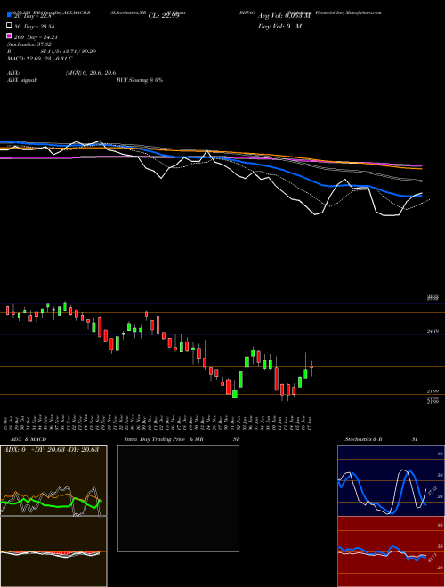Click the red-background RSI chart panel

click(x=391, y=551)
